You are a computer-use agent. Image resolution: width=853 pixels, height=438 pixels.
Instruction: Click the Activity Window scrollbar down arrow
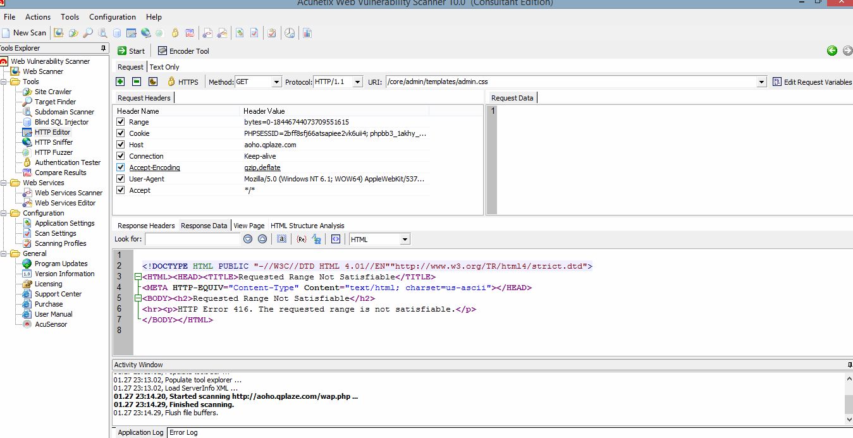click(848, 419)
